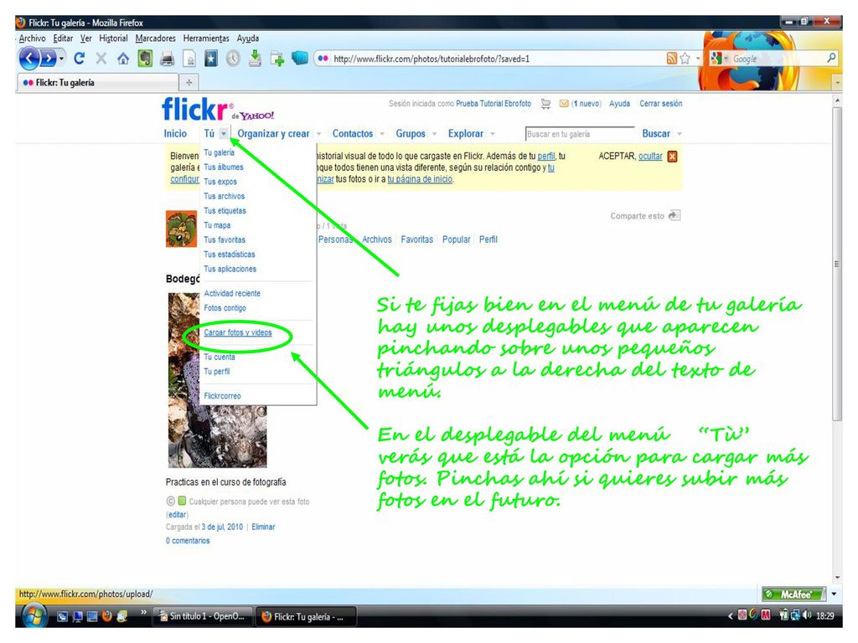Print the page with the printer icon

pyautogui.click(x=167, y=59)
